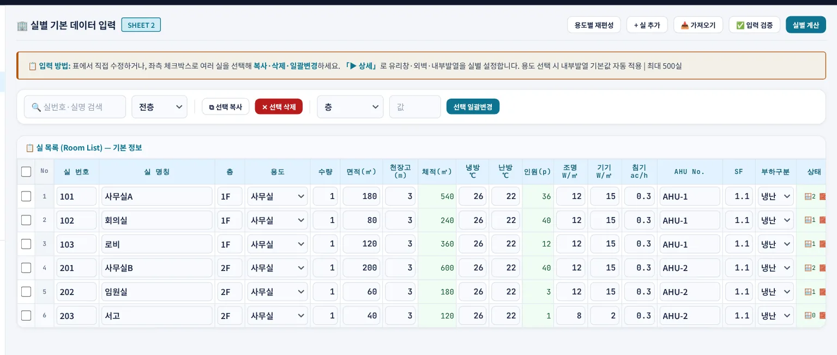Click the 인원(p) column header

point(538,172)
